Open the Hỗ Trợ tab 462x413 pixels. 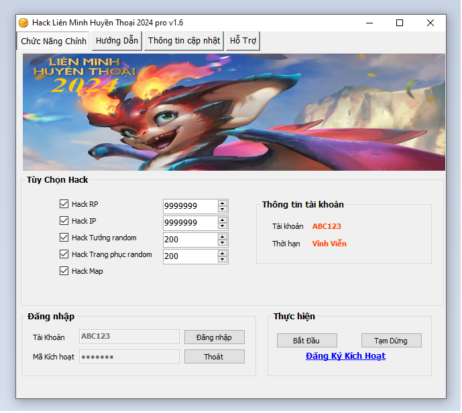(x=243, y=41)
